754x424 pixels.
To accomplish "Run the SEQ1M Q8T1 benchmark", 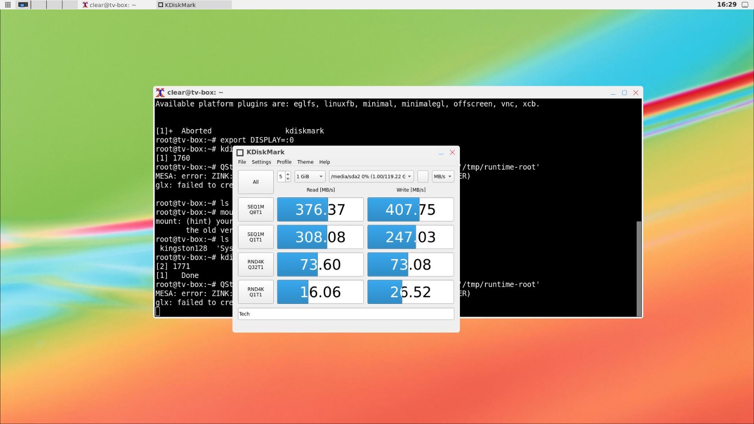I will (256, 210).
